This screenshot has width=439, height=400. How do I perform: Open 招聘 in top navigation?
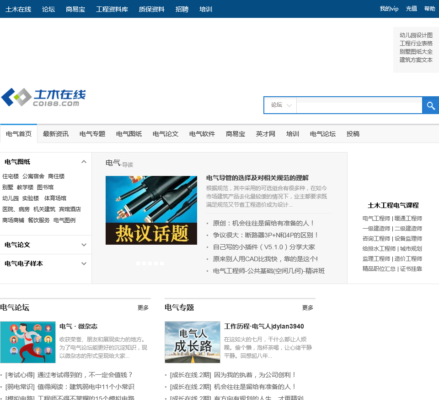pyautogui.click(x=182, y=9)
